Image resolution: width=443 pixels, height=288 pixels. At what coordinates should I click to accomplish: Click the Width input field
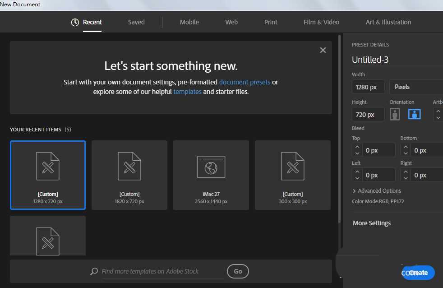[368, 87]
